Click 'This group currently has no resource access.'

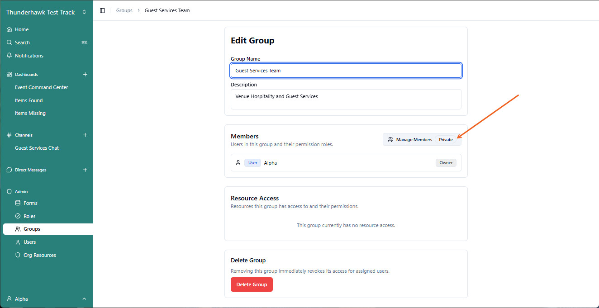click(x=346, y=225)
